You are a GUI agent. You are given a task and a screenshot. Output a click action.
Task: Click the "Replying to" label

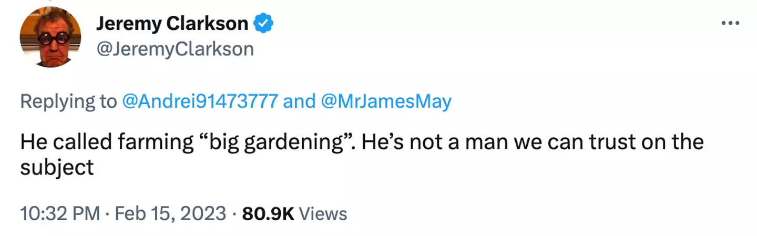[x=68, y=101]
